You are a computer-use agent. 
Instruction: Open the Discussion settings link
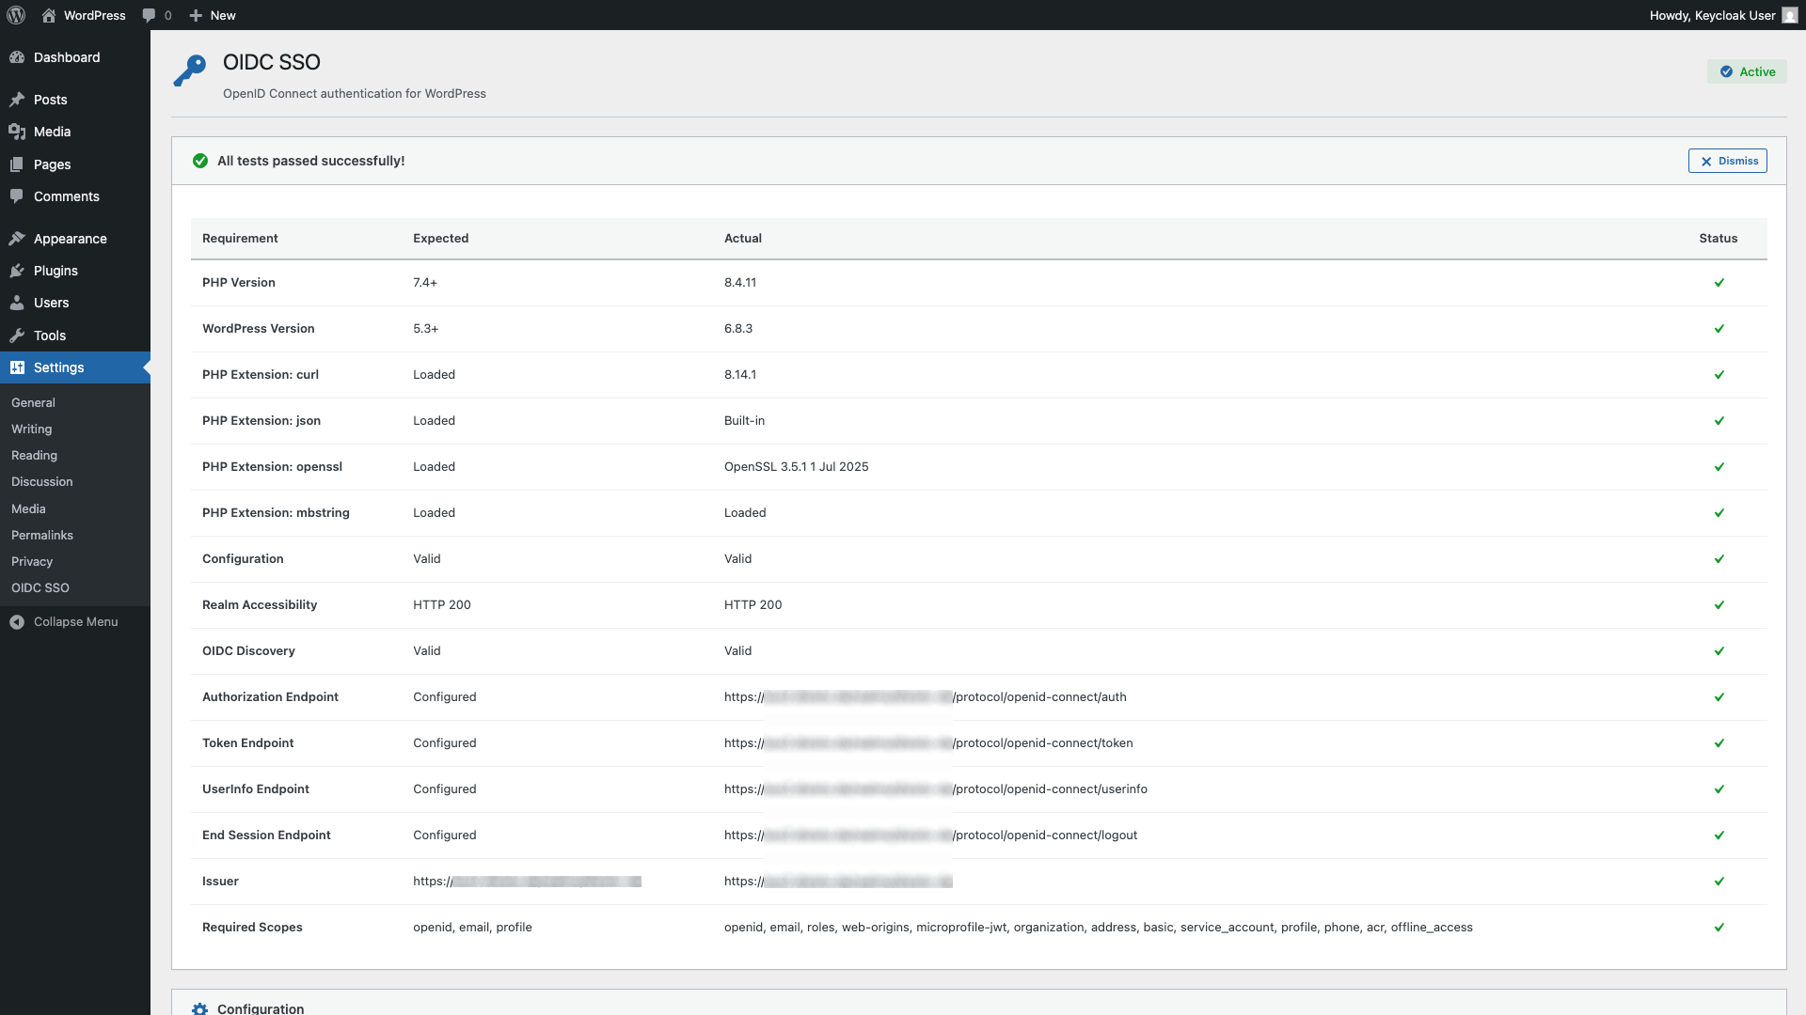(x=42, y=481)
